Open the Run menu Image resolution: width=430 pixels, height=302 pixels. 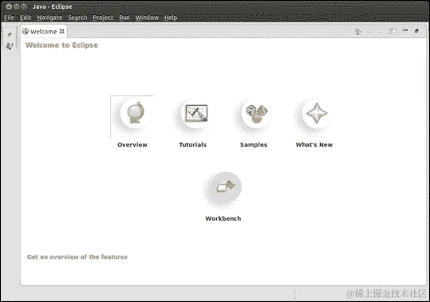tap(124, 18)
